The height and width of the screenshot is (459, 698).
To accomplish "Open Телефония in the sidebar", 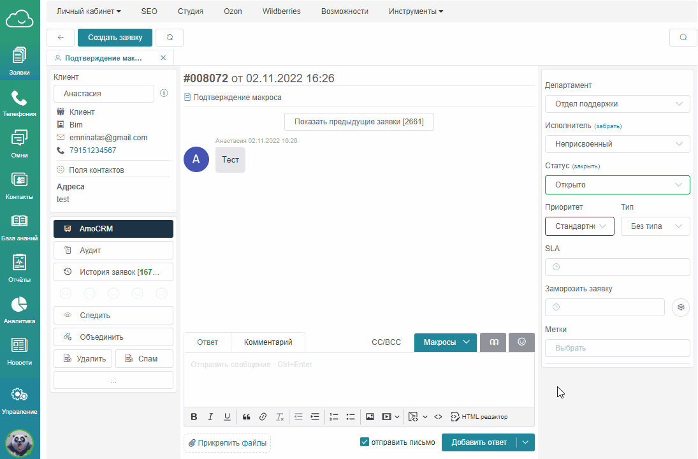I will pyautogui.click(x=20, y=103).
